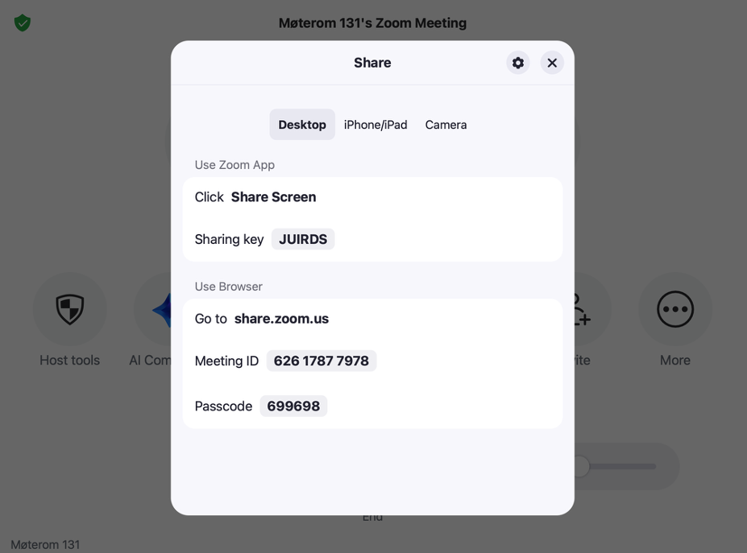This screenshot has width=747, height=553.
Task: Click the Møterom 131 room label
Action: (45, 544)
